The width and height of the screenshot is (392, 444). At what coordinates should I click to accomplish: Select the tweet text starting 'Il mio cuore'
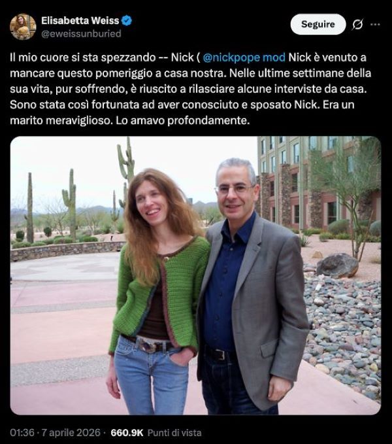(x=190, y=89)
